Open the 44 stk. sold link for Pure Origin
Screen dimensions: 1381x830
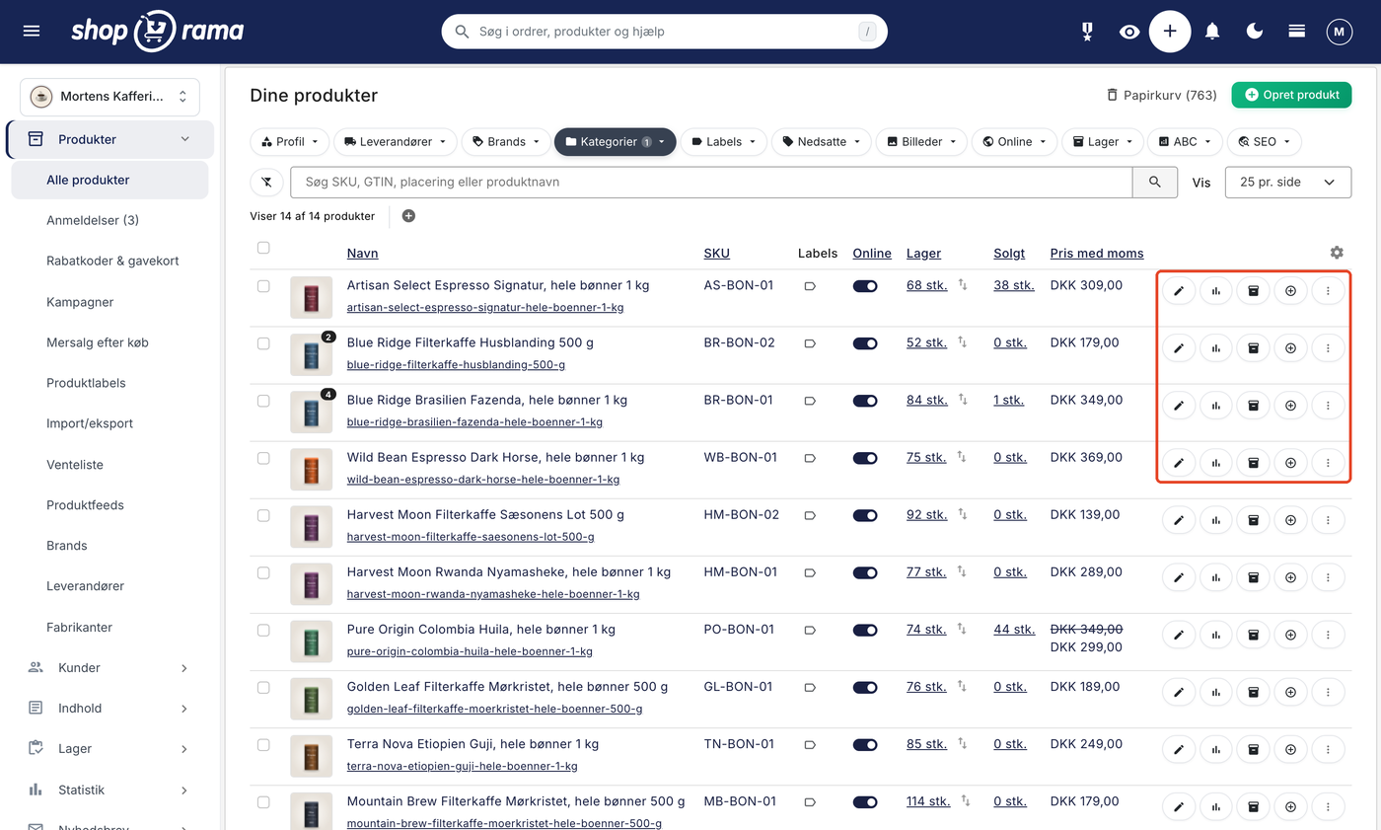(1014, 630)
